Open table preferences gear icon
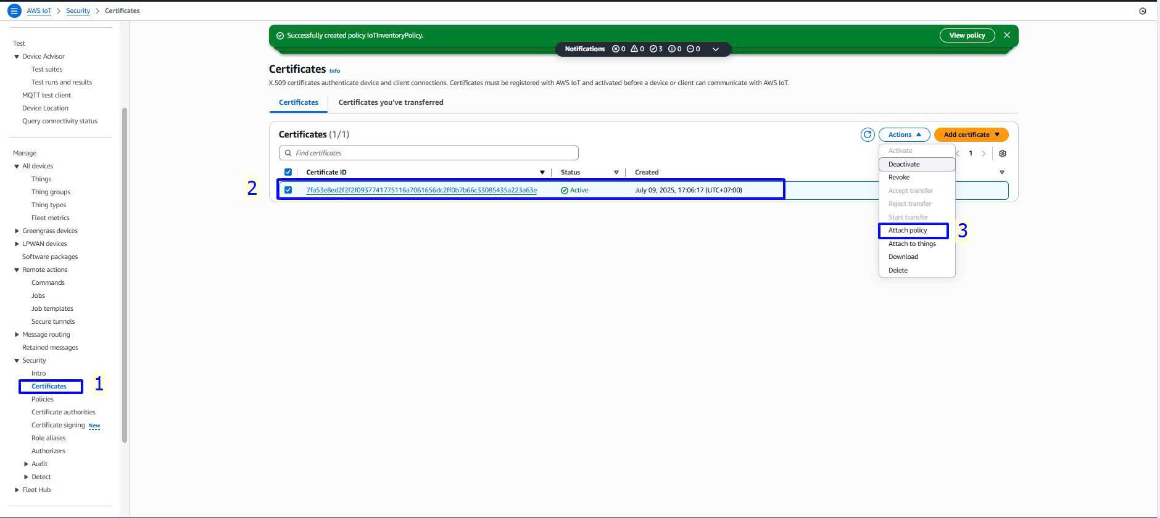Viewport: 1160px width, 518px height. (x=1003, y=154)
